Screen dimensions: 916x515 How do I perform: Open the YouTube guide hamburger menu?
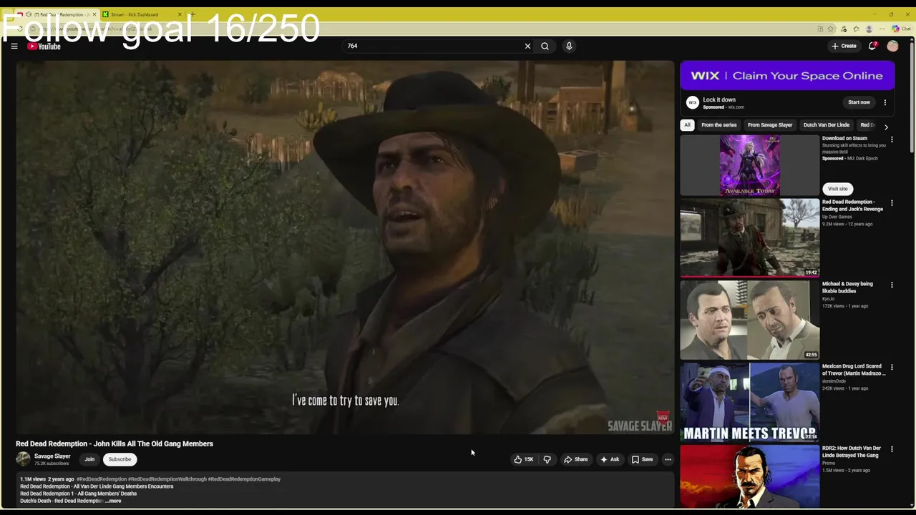point(14,46)
